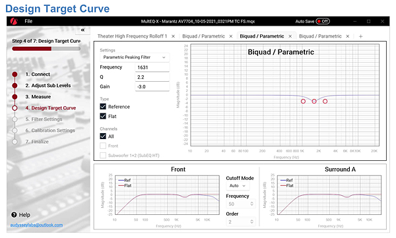The height and width of the screenshot is (238, 396).
Task: Click the Ref legend entry in Front graph
Action: click(x=124, y=180)
